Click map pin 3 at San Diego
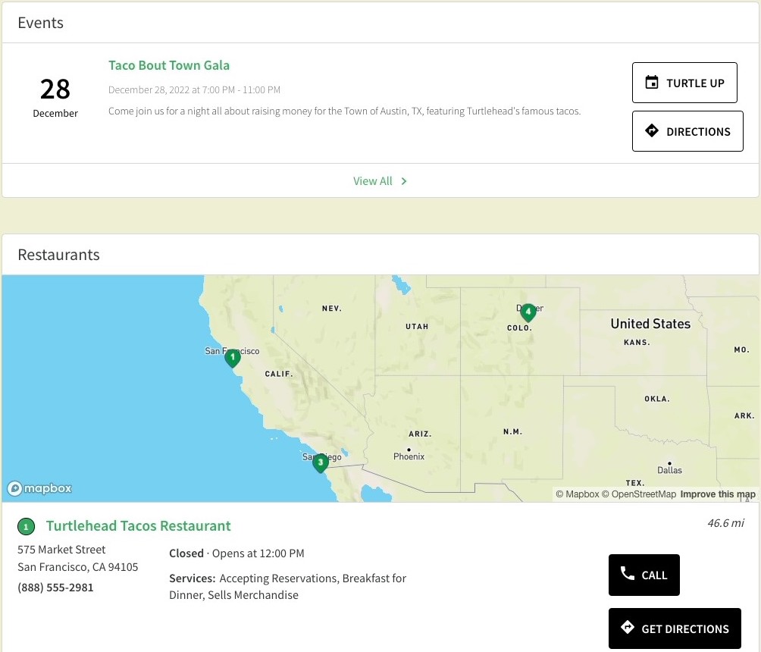The height and width of the screenshot is (652, 761). [320, 462]
